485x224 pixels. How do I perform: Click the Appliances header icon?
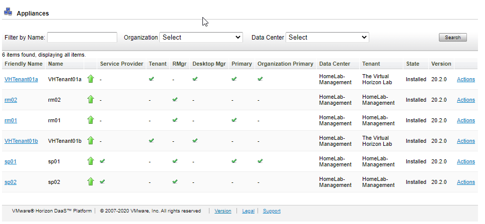[8, 13]
